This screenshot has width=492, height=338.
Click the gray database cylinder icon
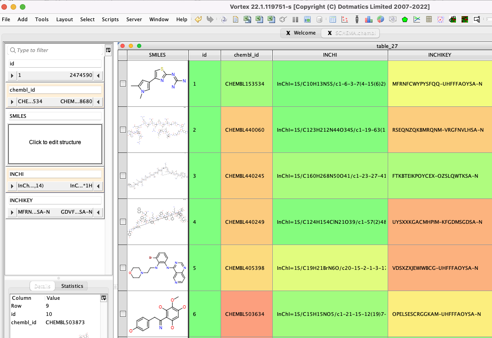[319, 19]
